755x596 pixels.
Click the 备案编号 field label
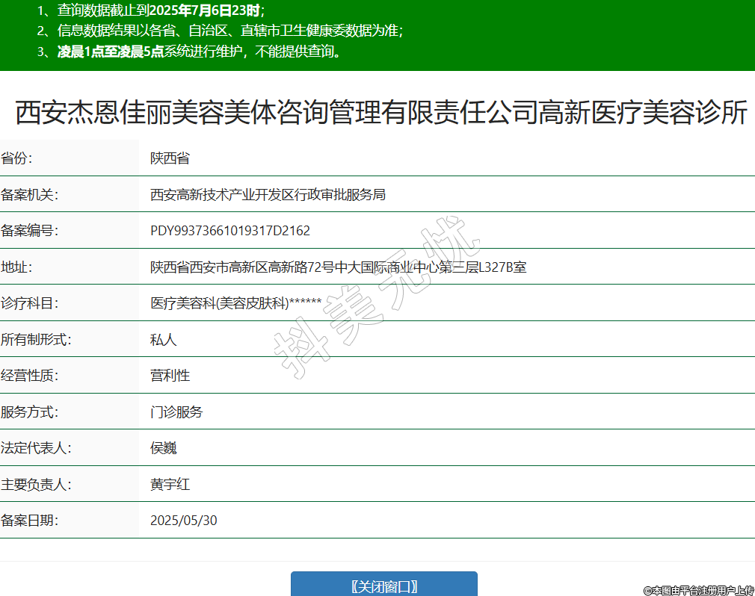pos(29,231)
